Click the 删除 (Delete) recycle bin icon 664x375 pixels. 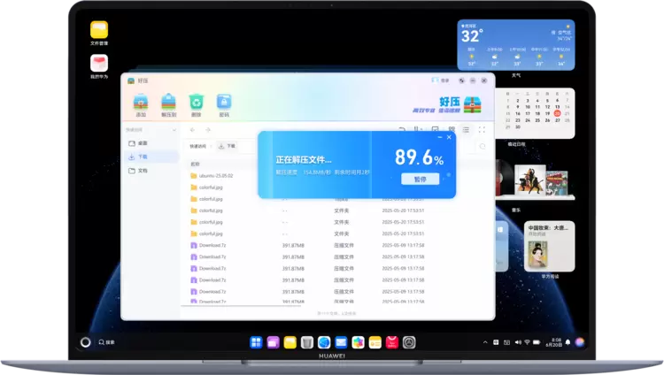click(197, 103)
